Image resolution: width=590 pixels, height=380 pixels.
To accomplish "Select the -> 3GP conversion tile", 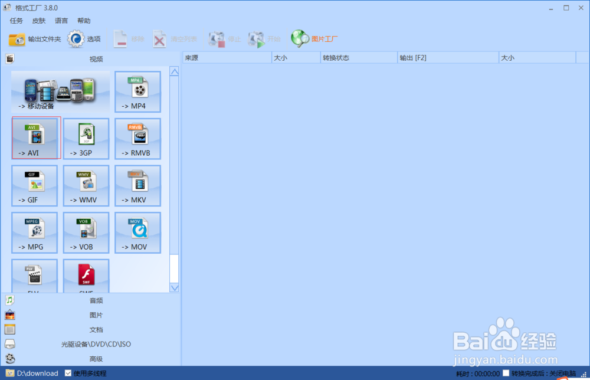I will click(x=86, y=139).
